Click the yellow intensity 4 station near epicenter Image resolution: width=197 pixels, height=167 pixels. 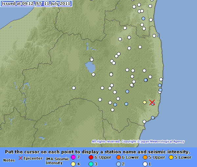[x=144, y=102]
